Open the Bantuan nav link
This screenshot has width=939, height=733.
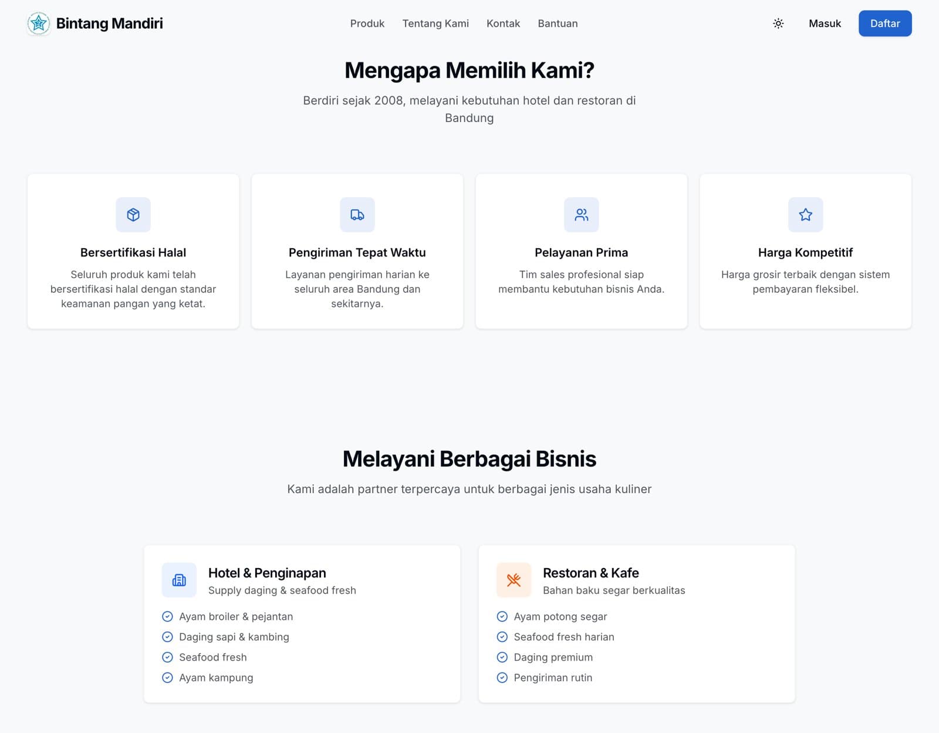[x=558, y=23]
